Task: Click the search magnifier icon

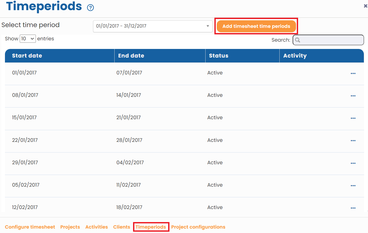Action: click(298, 40)
